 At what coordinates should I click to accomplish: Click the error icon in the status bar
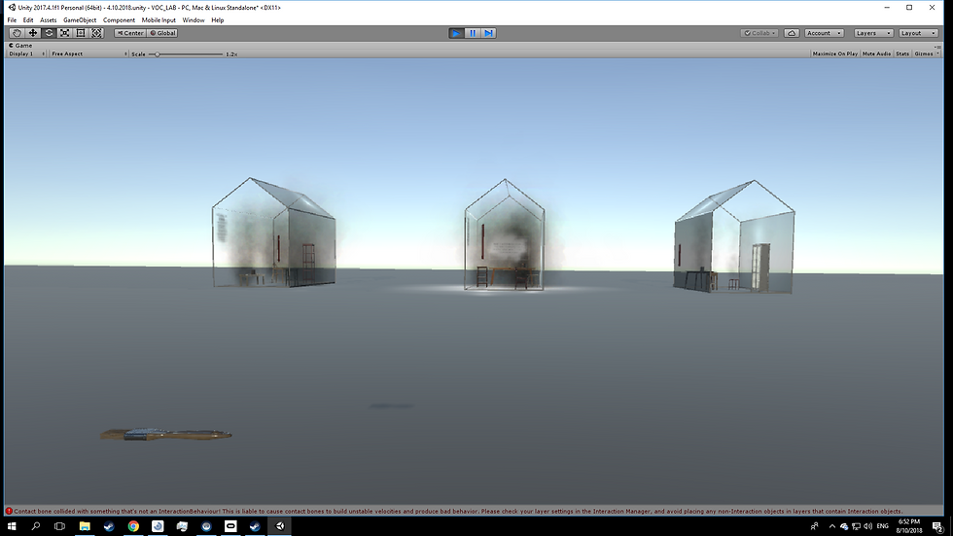[9, 511]
